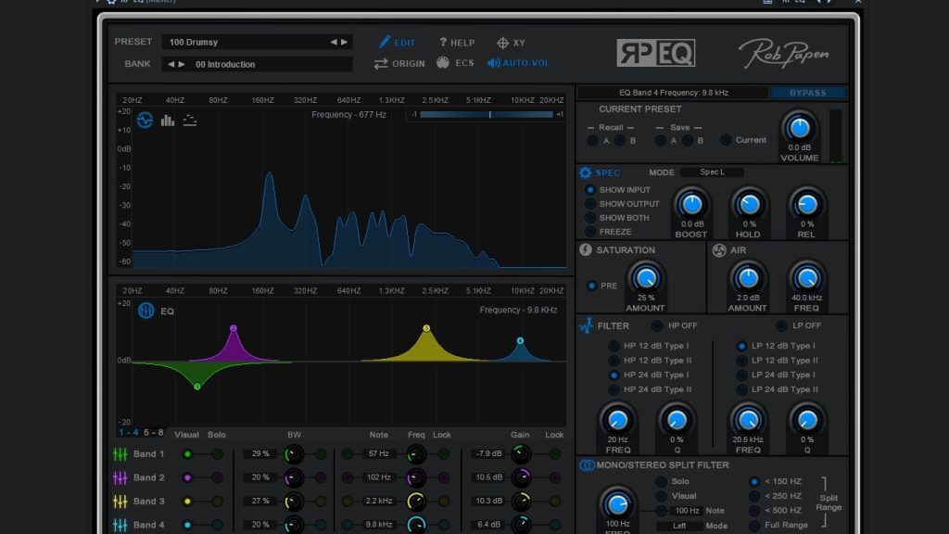Select the bar graph spectrum display icon

click(x=168, y=121)
